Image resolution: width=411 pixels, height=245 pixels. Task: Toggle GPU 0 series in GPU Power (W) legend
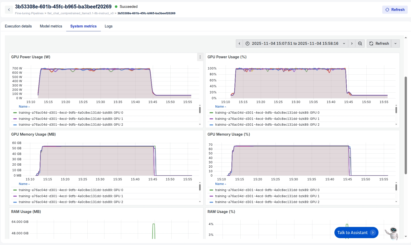pyautogui.click(x=71, y=113)
